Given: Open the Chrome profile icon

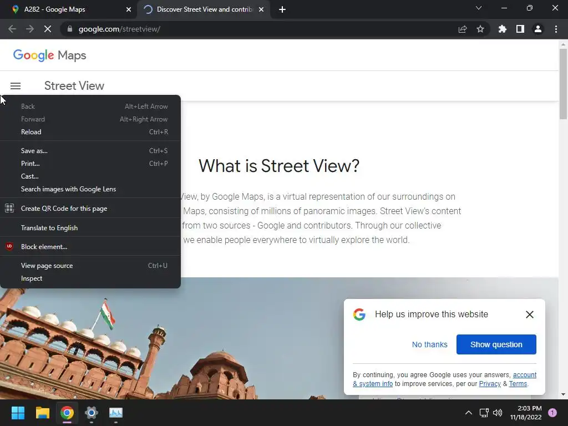Looking at the screenshot, I should 538,29.
